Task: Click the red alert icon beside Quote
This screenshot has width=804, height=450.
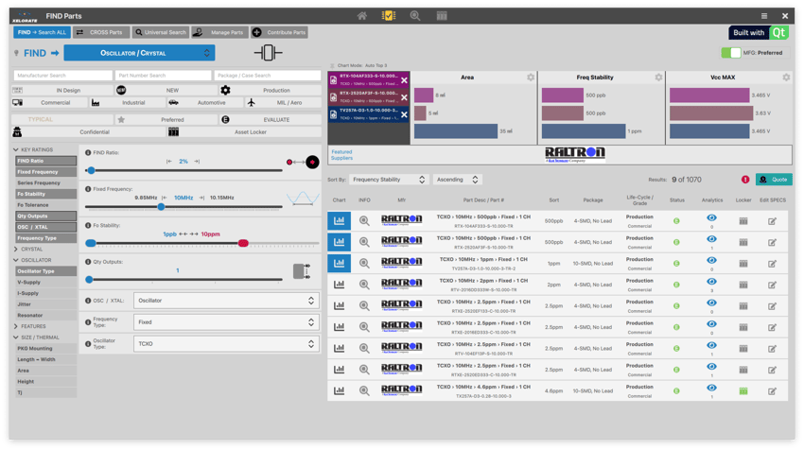Action: pyautogui.click(x=745, y=180)
